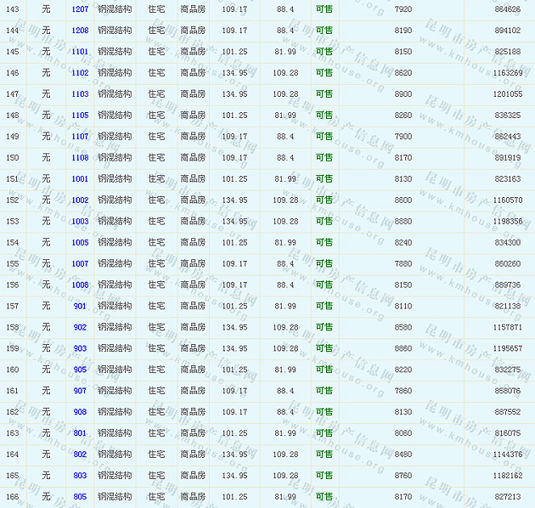Viewport: 535px width, 508px height.
Task: Select room 1102 link
Action: (x=80, y=73)
